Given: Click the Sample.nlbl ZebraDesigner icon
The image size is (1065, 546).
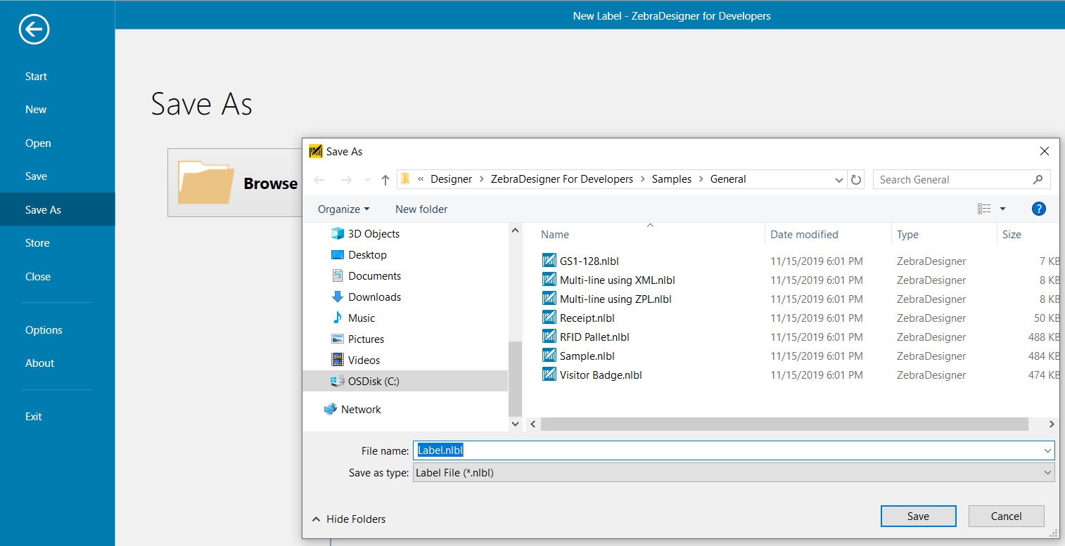Looking at the screenshot, I should [549, 356].
